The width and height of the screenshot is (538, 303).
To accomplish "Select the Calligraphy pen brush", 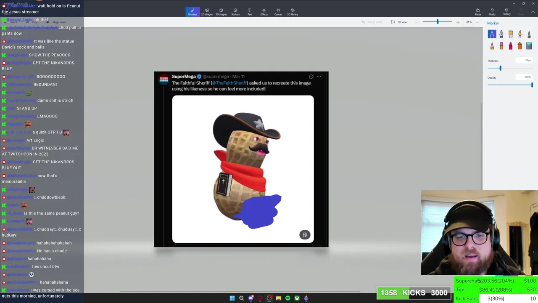I will [x=501, y=34].
